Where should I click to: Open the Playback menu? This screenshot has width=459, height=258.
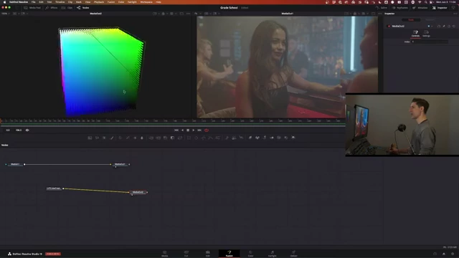click(99, 2)
